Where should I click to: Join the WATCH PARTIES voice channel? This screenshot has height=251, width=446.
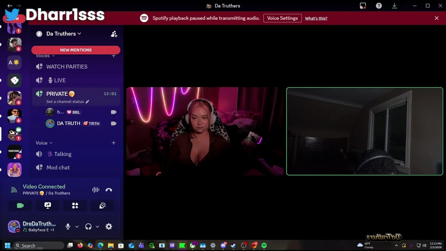76,67
